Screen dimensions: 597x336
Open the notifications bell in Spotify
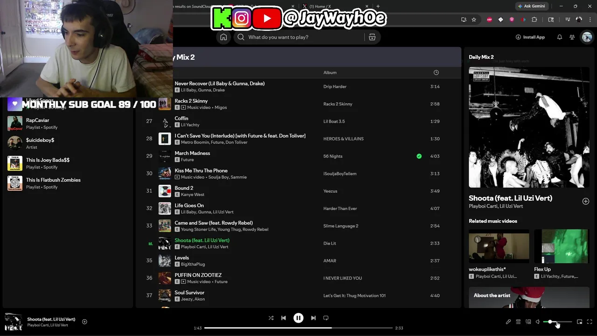coord(560,37)
